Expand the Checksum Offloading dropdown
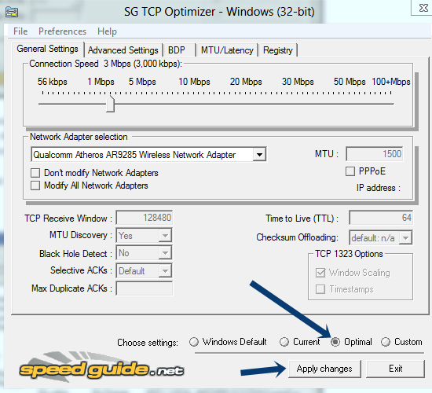The width and height of the screenshot is (432, 393). tap(406, 237)
